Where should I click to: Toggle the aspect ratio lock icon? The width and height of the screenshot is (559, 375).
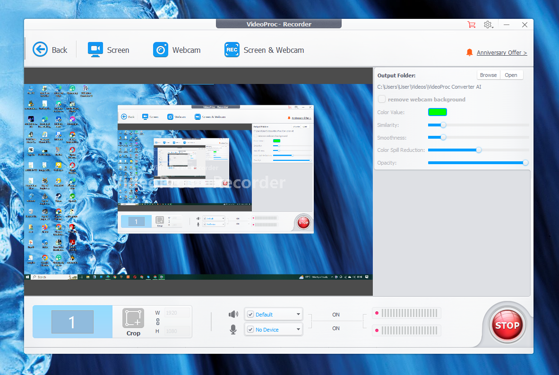point(157,322)
